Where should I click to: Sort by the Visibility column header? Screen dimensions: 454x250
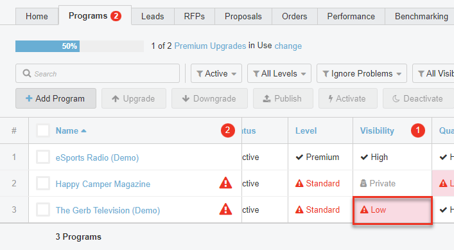pos(377,131)
